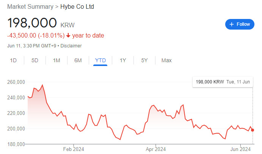Click the large 198,000 price value
The width and height of the screenshot is (262, 154).
[32, 23]
